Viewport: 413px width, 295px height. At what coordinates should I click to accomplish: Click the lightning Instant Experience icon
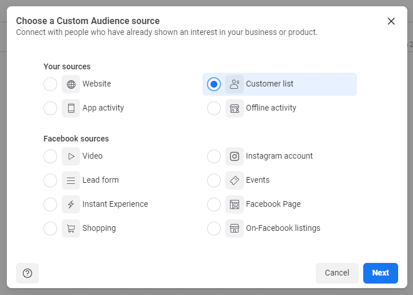[71, 204]
